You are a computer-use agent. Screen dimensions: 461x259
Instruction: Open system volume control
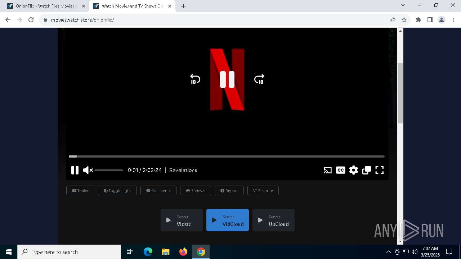coord(415,252)
